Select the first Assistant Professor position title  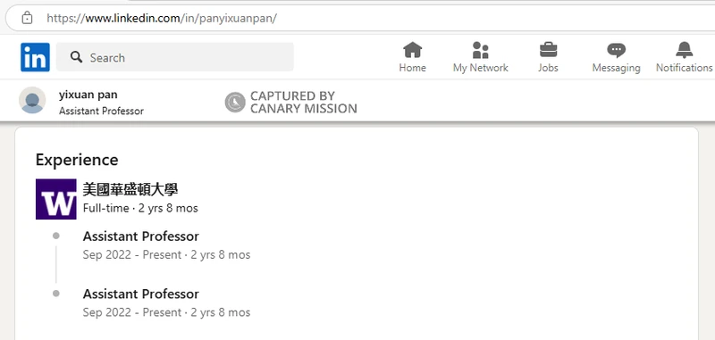coord(141,236)
